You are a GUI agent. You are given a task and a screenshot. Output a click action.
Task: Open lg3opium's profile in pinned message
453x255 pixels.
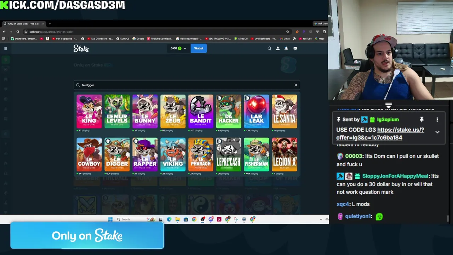388,120
